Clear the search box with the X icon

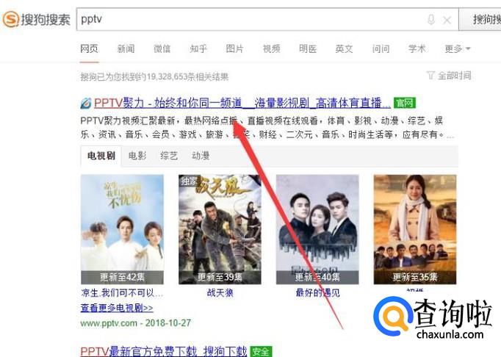pos(447,20)
